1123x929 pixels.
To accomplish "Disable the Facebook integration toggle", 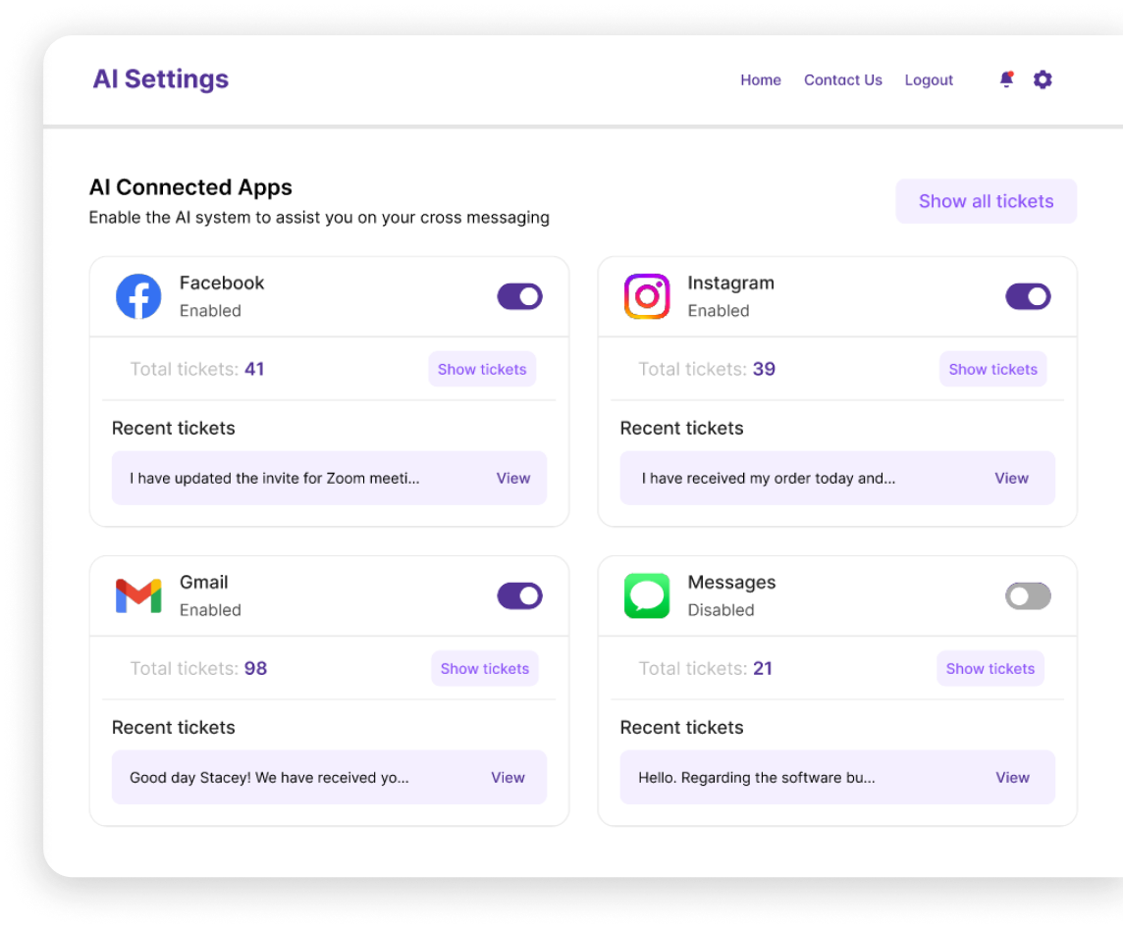I will [x=519, y=296].
